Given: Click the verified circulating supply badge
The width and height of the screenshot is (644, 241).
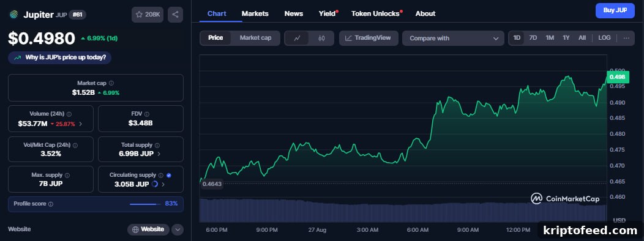Looking at the screenshot, I should coord(169,176).
